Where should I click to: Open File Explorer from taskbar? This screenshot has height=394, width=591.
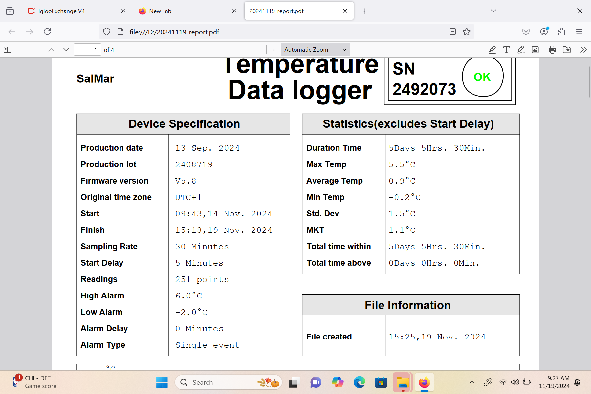(x=403, y=383)
